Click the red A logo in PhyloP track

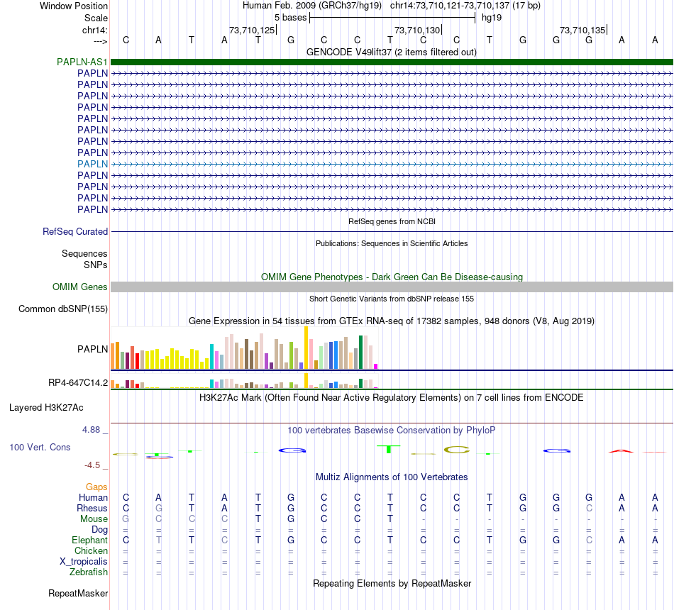point(621,451)
